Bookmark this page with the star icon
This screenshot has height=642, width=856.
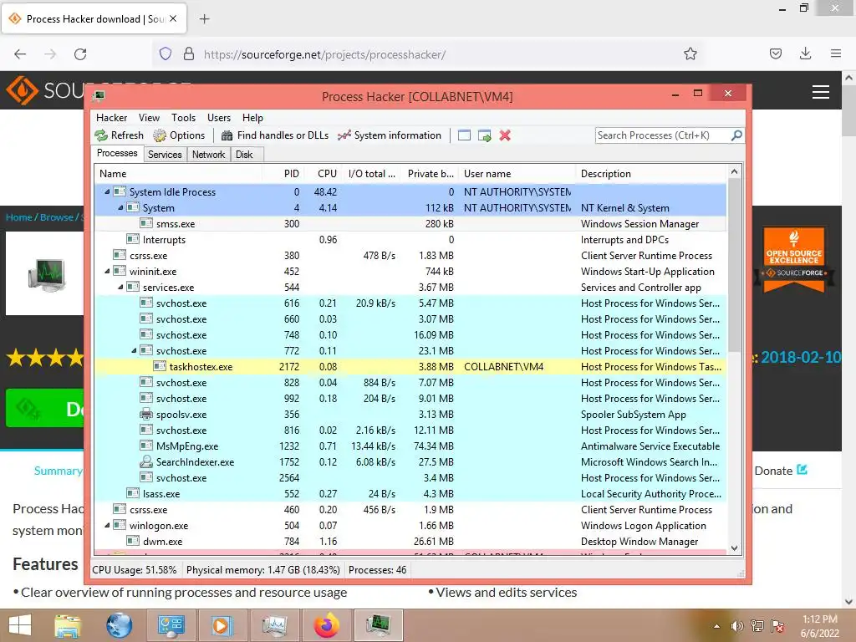[x=690, y=53]
